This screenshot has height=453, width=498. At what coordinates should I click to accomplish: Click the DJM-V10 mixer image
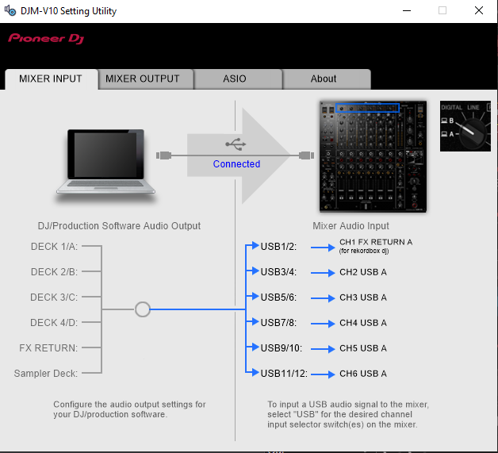point(373,156)
